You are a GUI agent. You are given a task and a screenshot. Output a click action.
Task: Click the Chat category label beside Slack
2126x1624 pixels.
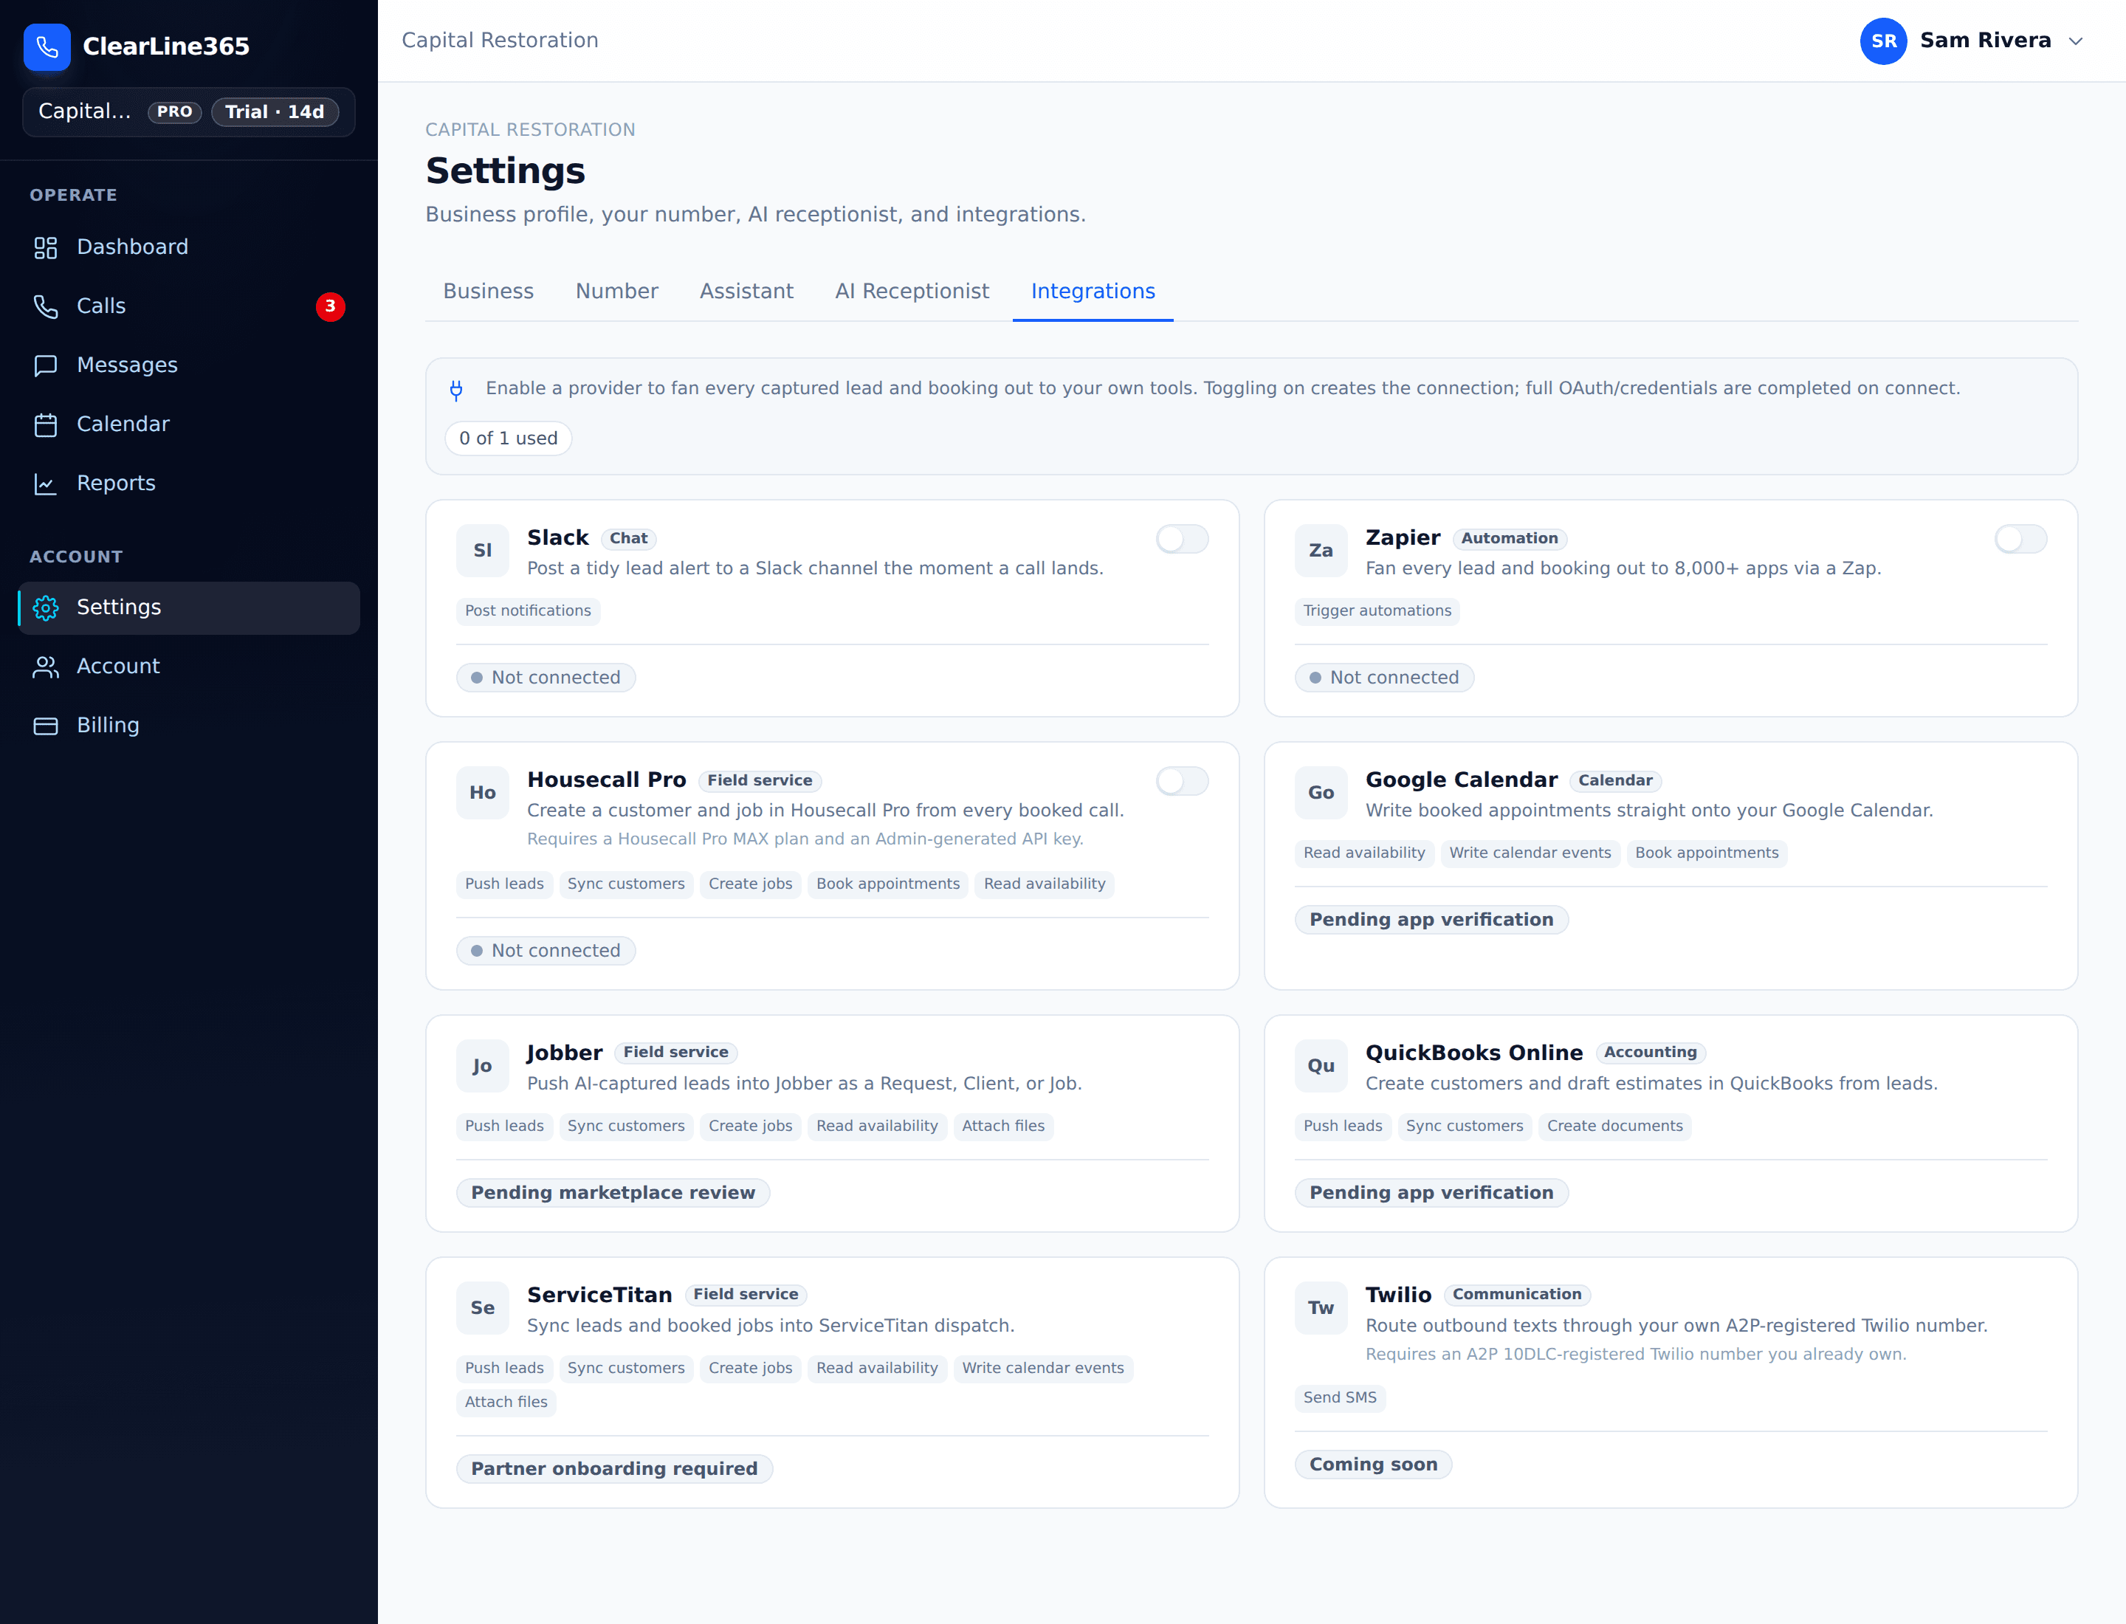[x=628, y=538]
